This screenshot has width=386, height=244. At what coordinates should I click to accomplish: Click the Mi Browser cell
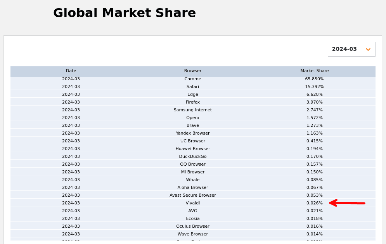tap(193, 172)
